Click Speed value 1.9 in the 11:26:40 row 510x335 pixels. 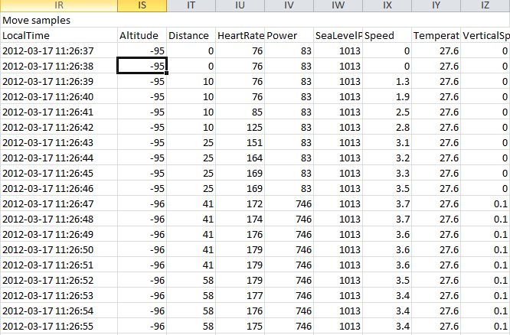coord(387,96)
